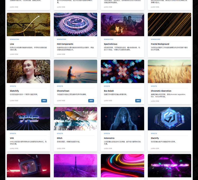Click the VHS card title
Image resolution: width=198 pixels, height=180 pixels.
tap(12, 138)
